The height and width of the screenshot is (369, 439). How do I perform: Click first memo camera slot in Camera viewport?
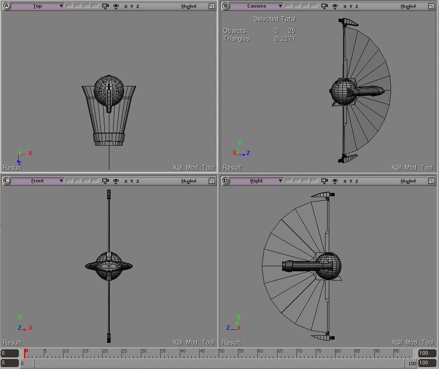coord(288,6)
